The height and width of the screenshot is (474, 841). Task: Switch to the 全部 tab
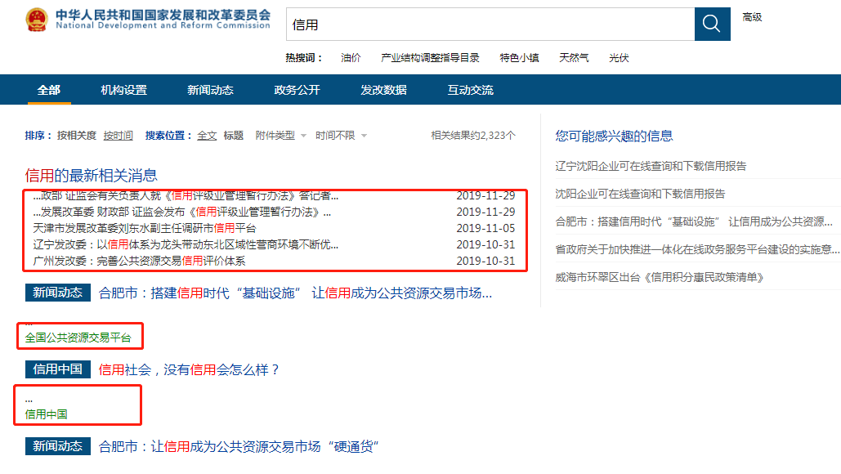tap(49, 90)
